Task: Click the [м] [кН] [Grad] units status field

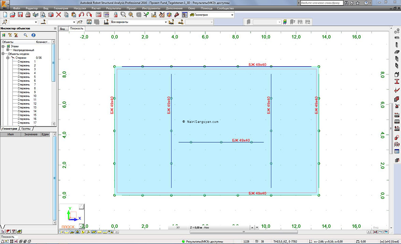Action: (x=389, y=242)
